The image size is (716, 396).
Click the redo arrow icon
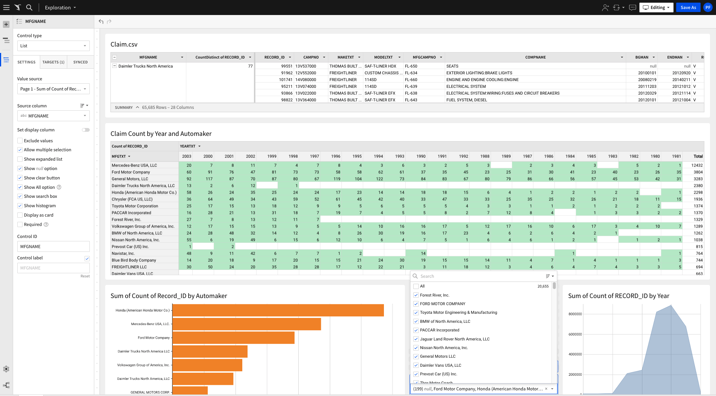(x=109, y=21)
